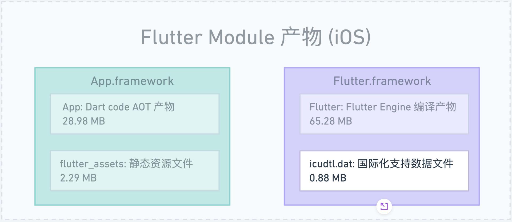512x222 pixels.
Task: Click the 2.29 MB size value
Action: click(78, 178)
